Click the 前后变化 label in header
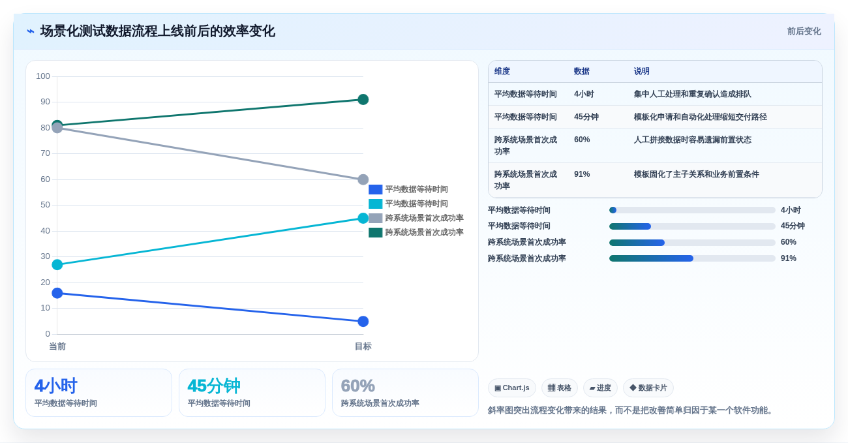 (804, 31)
